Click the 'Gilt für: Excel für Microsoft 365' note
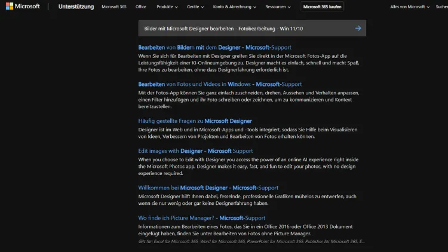448x252 pixels. point(251,241)
